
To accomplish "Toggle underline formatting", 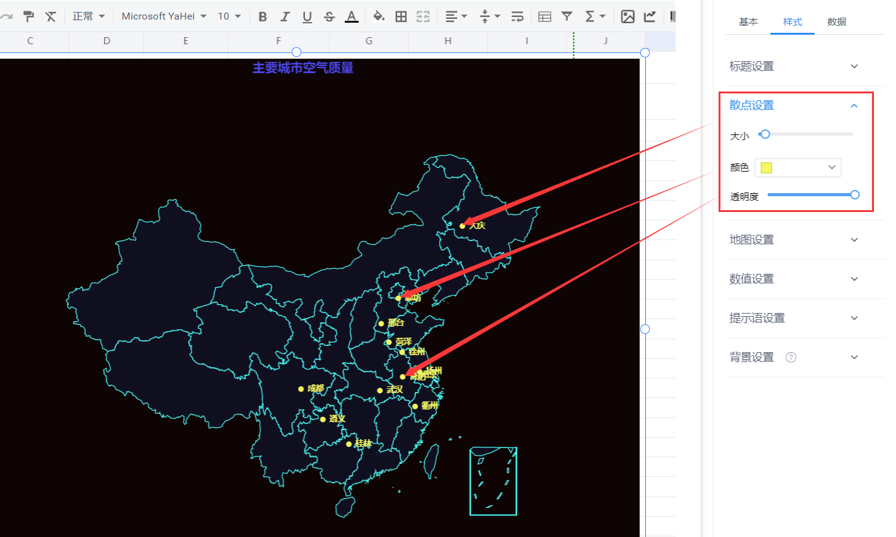I will pyautogui.click(x=307, y=17).
